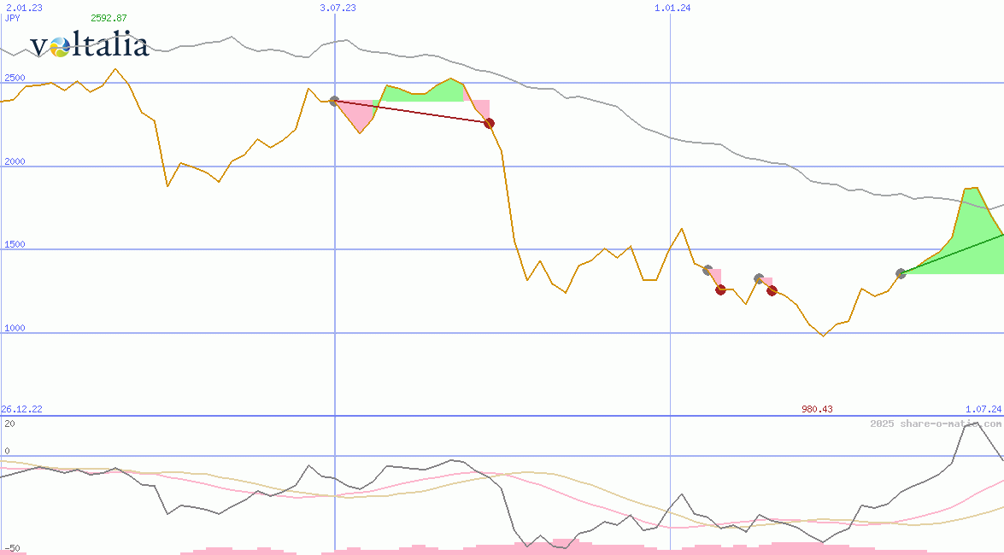The width and height of the screenshot is (1004, 555).
Task: Click the share-o-matic.com watermark link
Action: (x=936, y=424)
